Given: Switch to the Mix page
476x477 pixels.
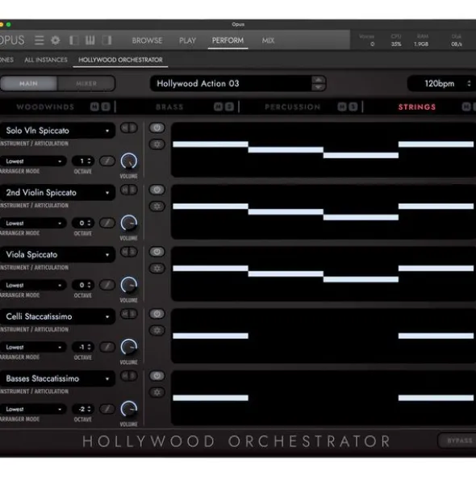Looking at the screenshot, I should (268, 40).
